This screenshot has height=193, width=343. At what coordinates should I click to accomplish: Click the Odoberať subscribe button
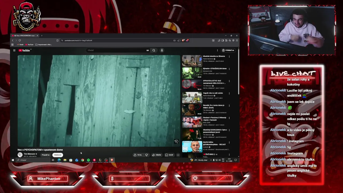coord(58,155)
